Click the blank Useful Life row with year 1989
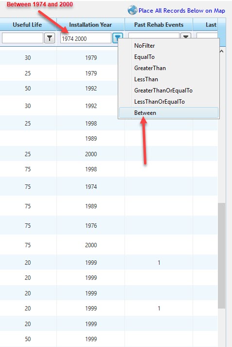Screen dimensions: 232x347 [x=108, y=139]
